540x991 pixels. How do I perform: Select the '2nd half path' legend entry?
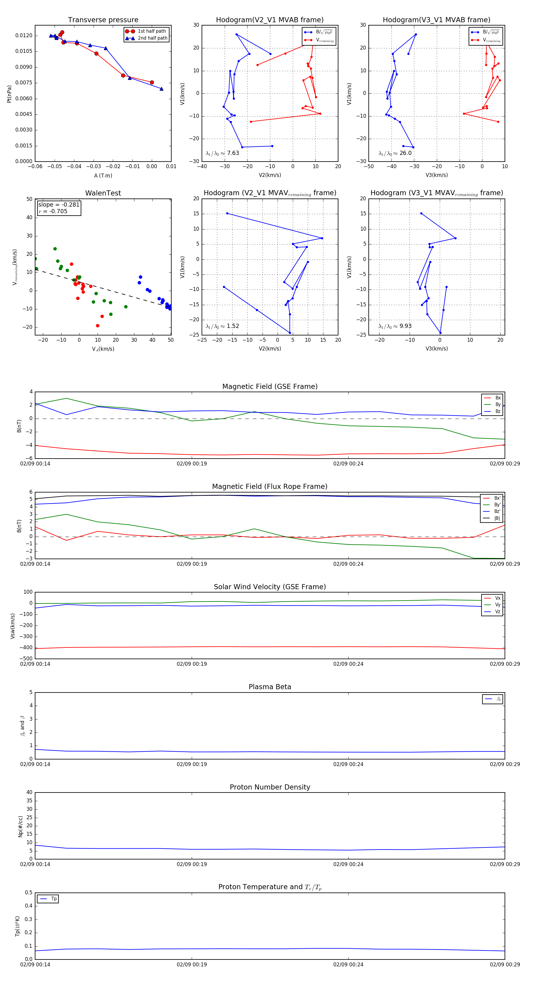click(x=147, y=38)
